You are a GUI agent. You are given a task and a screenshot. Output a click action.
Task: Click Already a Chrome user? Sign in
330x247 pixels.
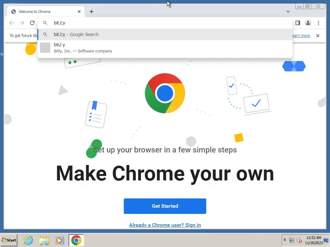coord(165,225)
